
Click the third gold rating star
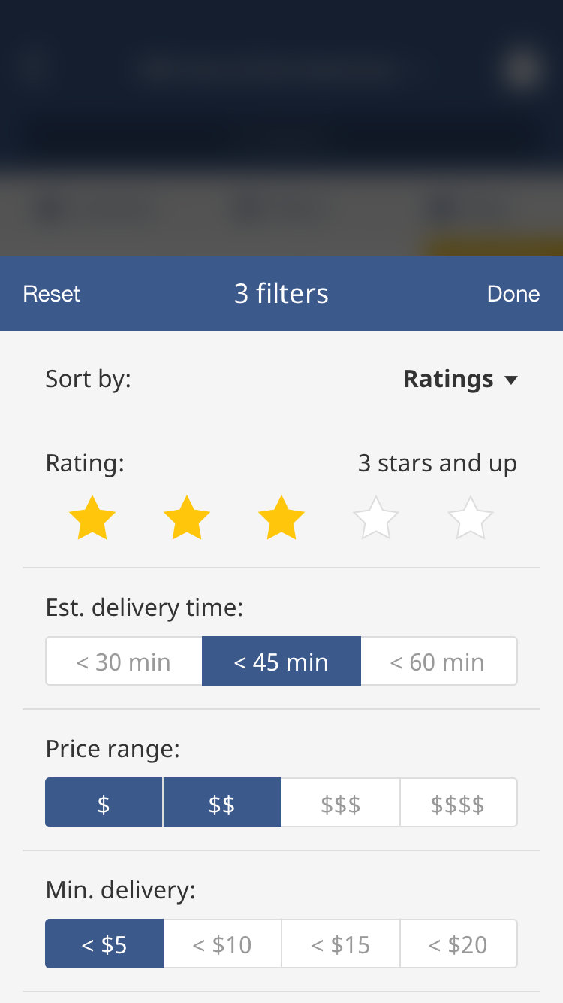[281, 518]
